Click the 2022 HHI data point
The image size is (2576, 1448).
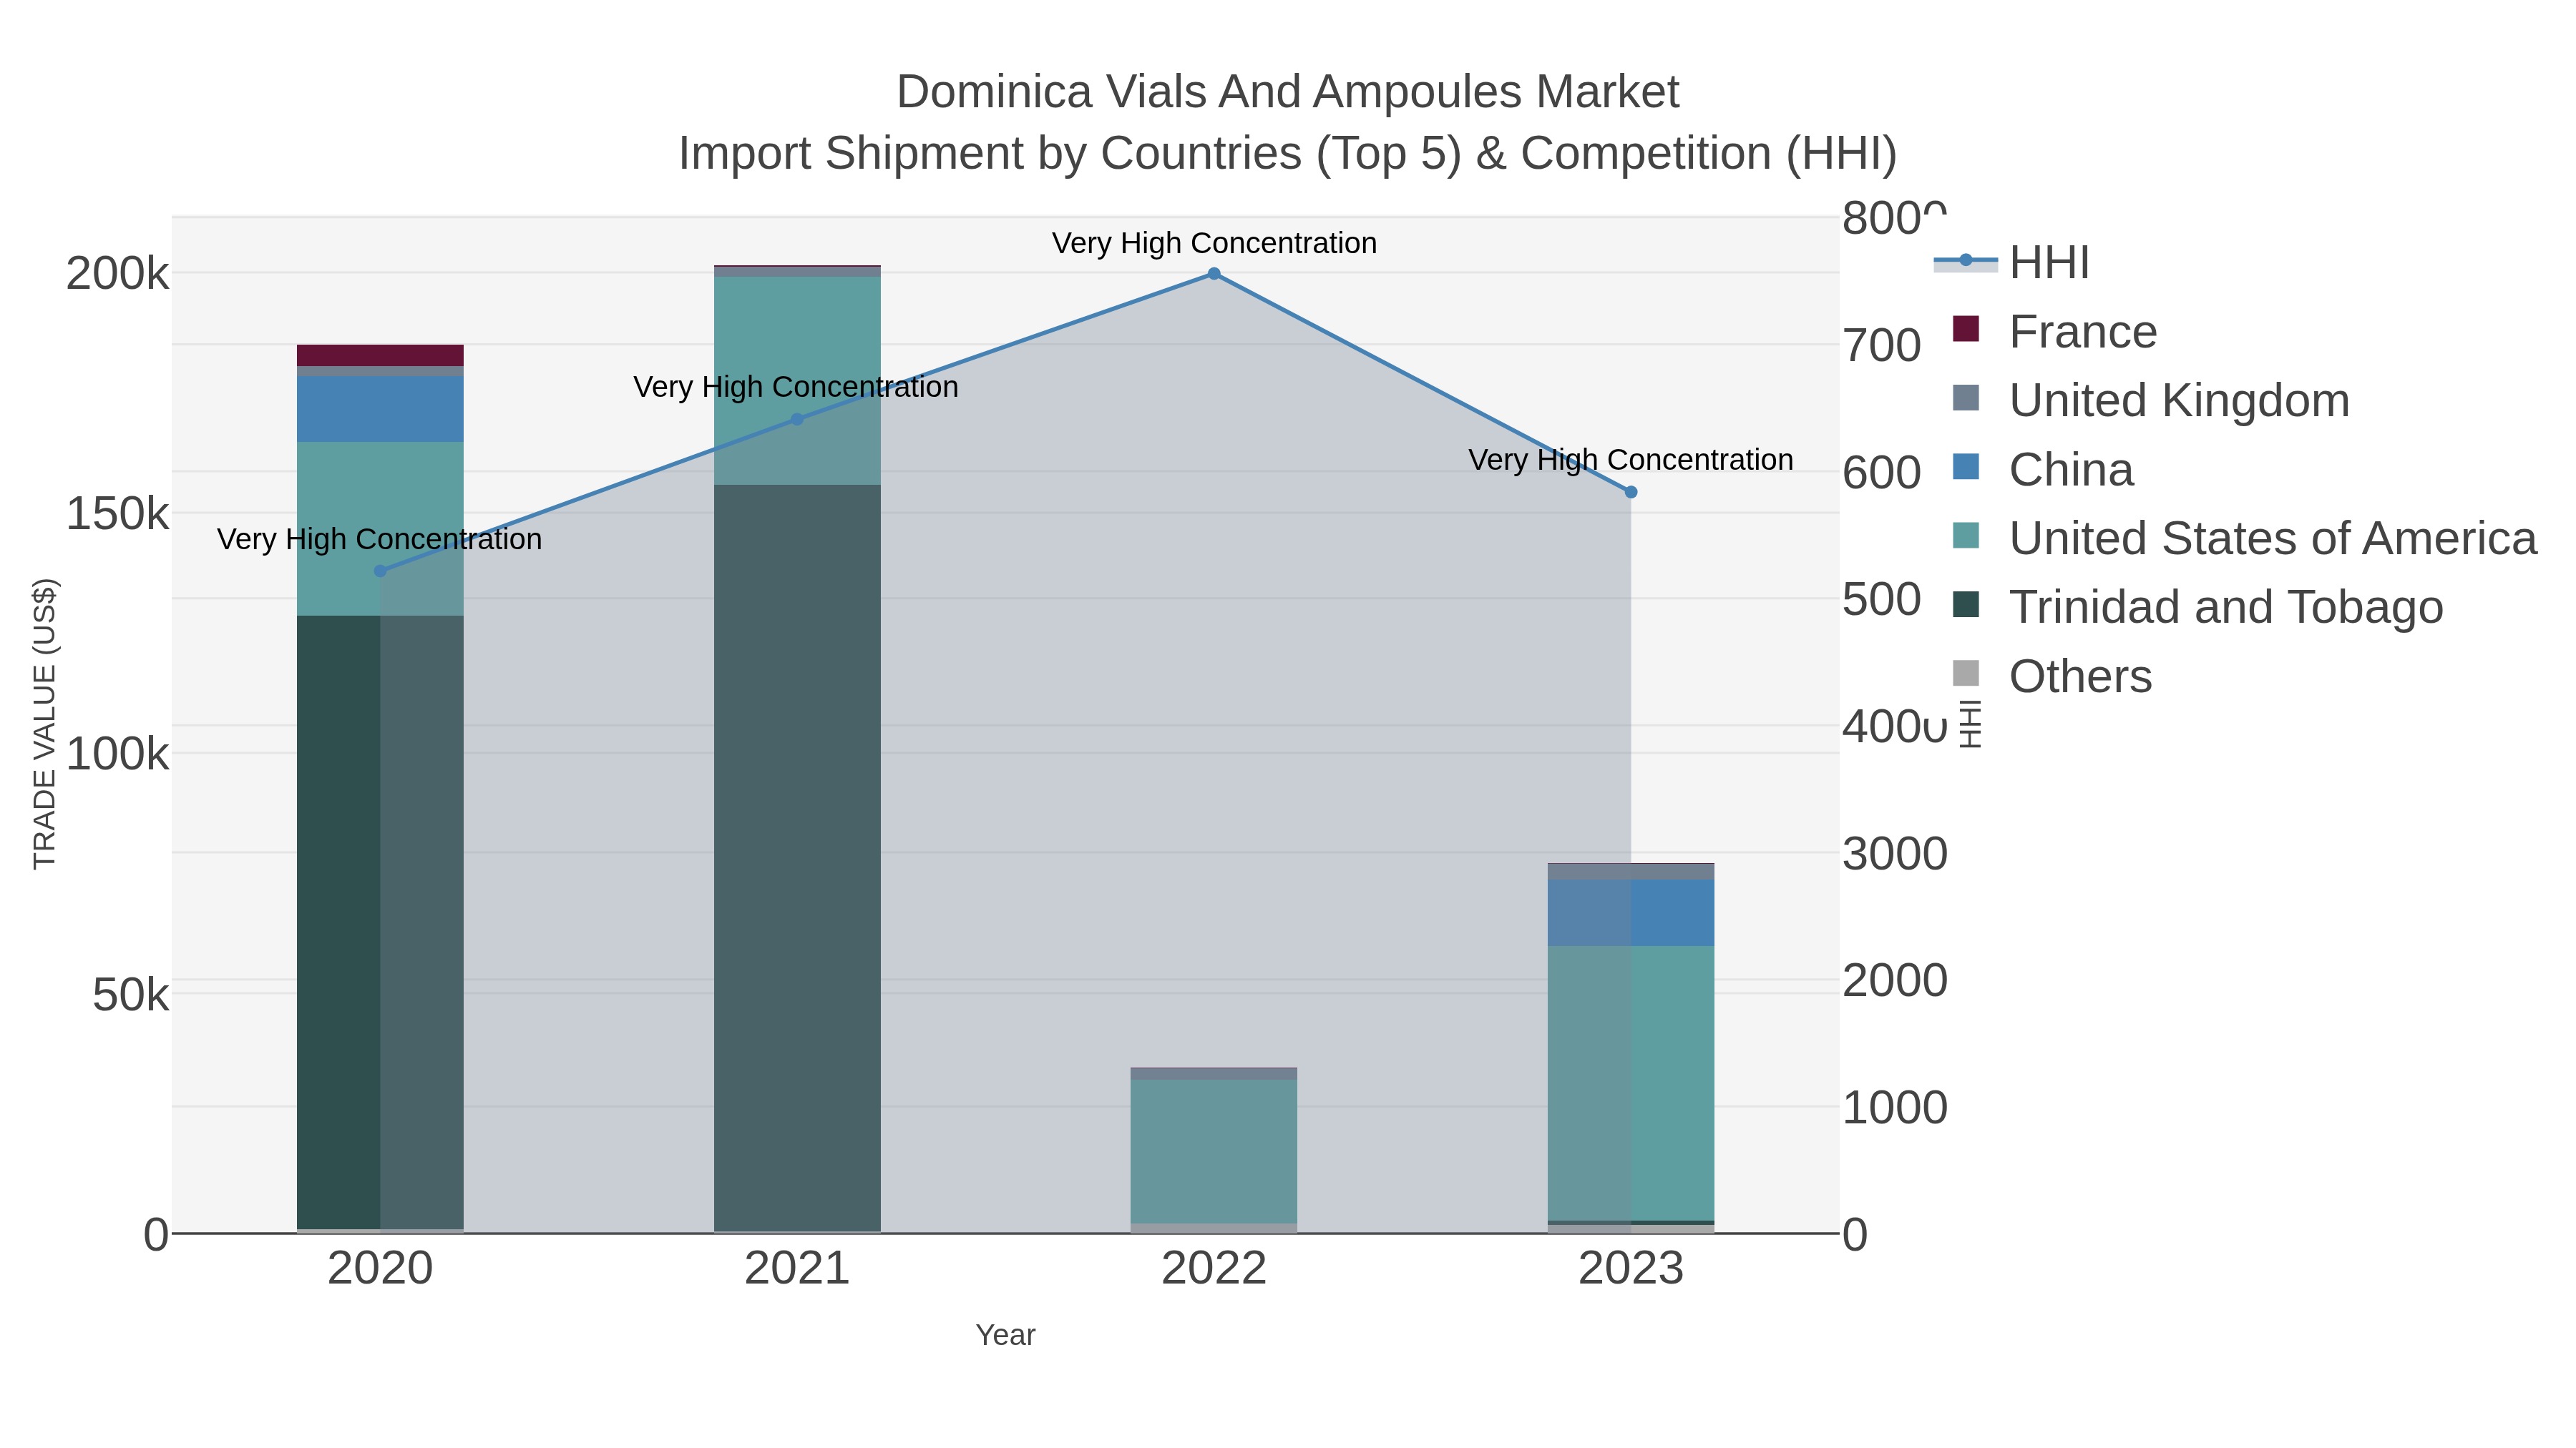(x=1214, y=274)
